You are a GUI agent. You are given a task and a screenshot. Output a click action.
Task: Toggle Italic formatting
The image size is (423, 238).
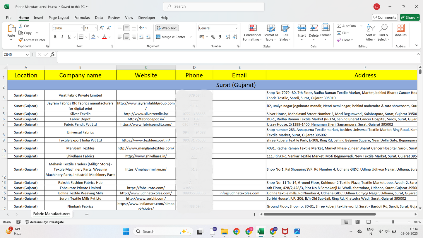pos(62,36)
